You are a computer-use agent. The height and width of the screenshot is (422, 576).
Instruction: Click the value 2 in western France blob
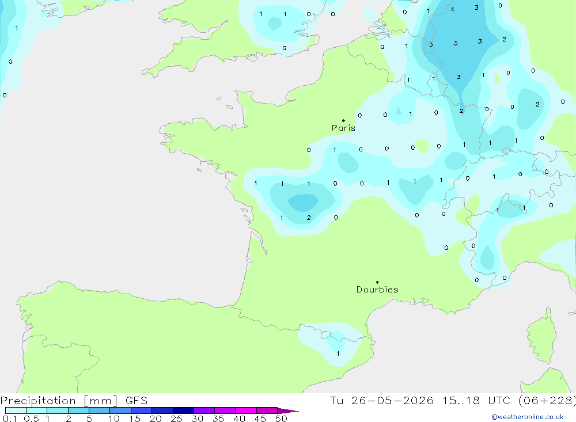point(309,218)
